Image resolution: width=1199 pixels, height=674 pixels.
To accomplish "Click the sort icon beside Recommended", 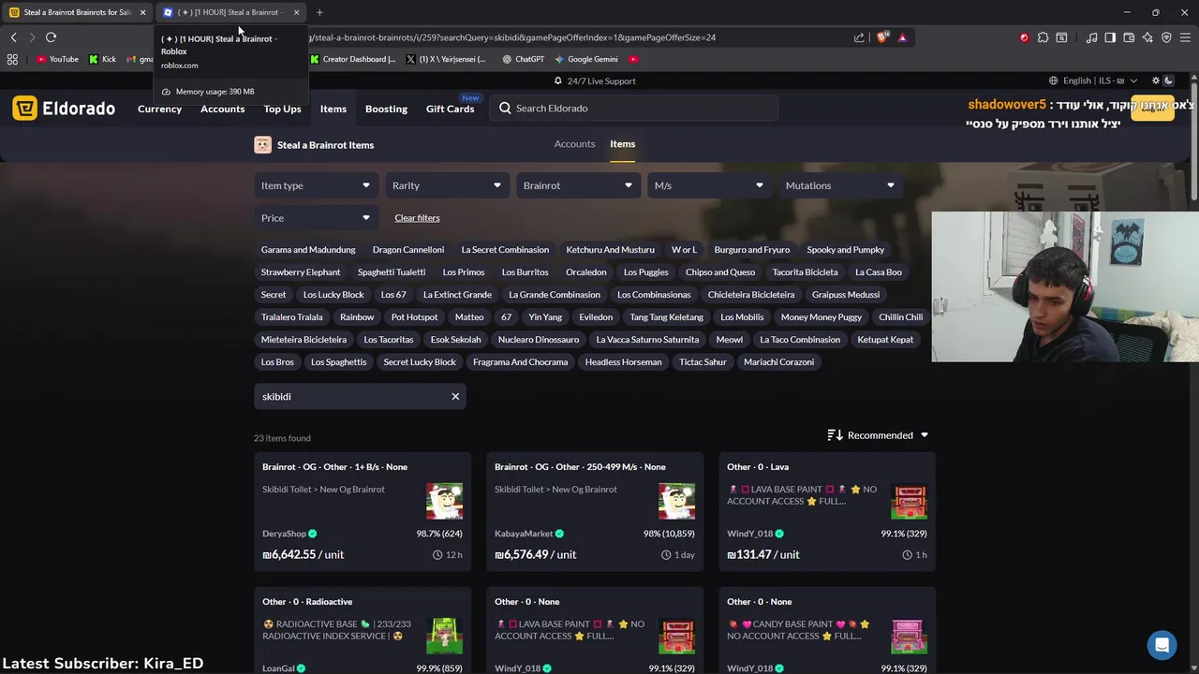I will click(x=835, y=435).
